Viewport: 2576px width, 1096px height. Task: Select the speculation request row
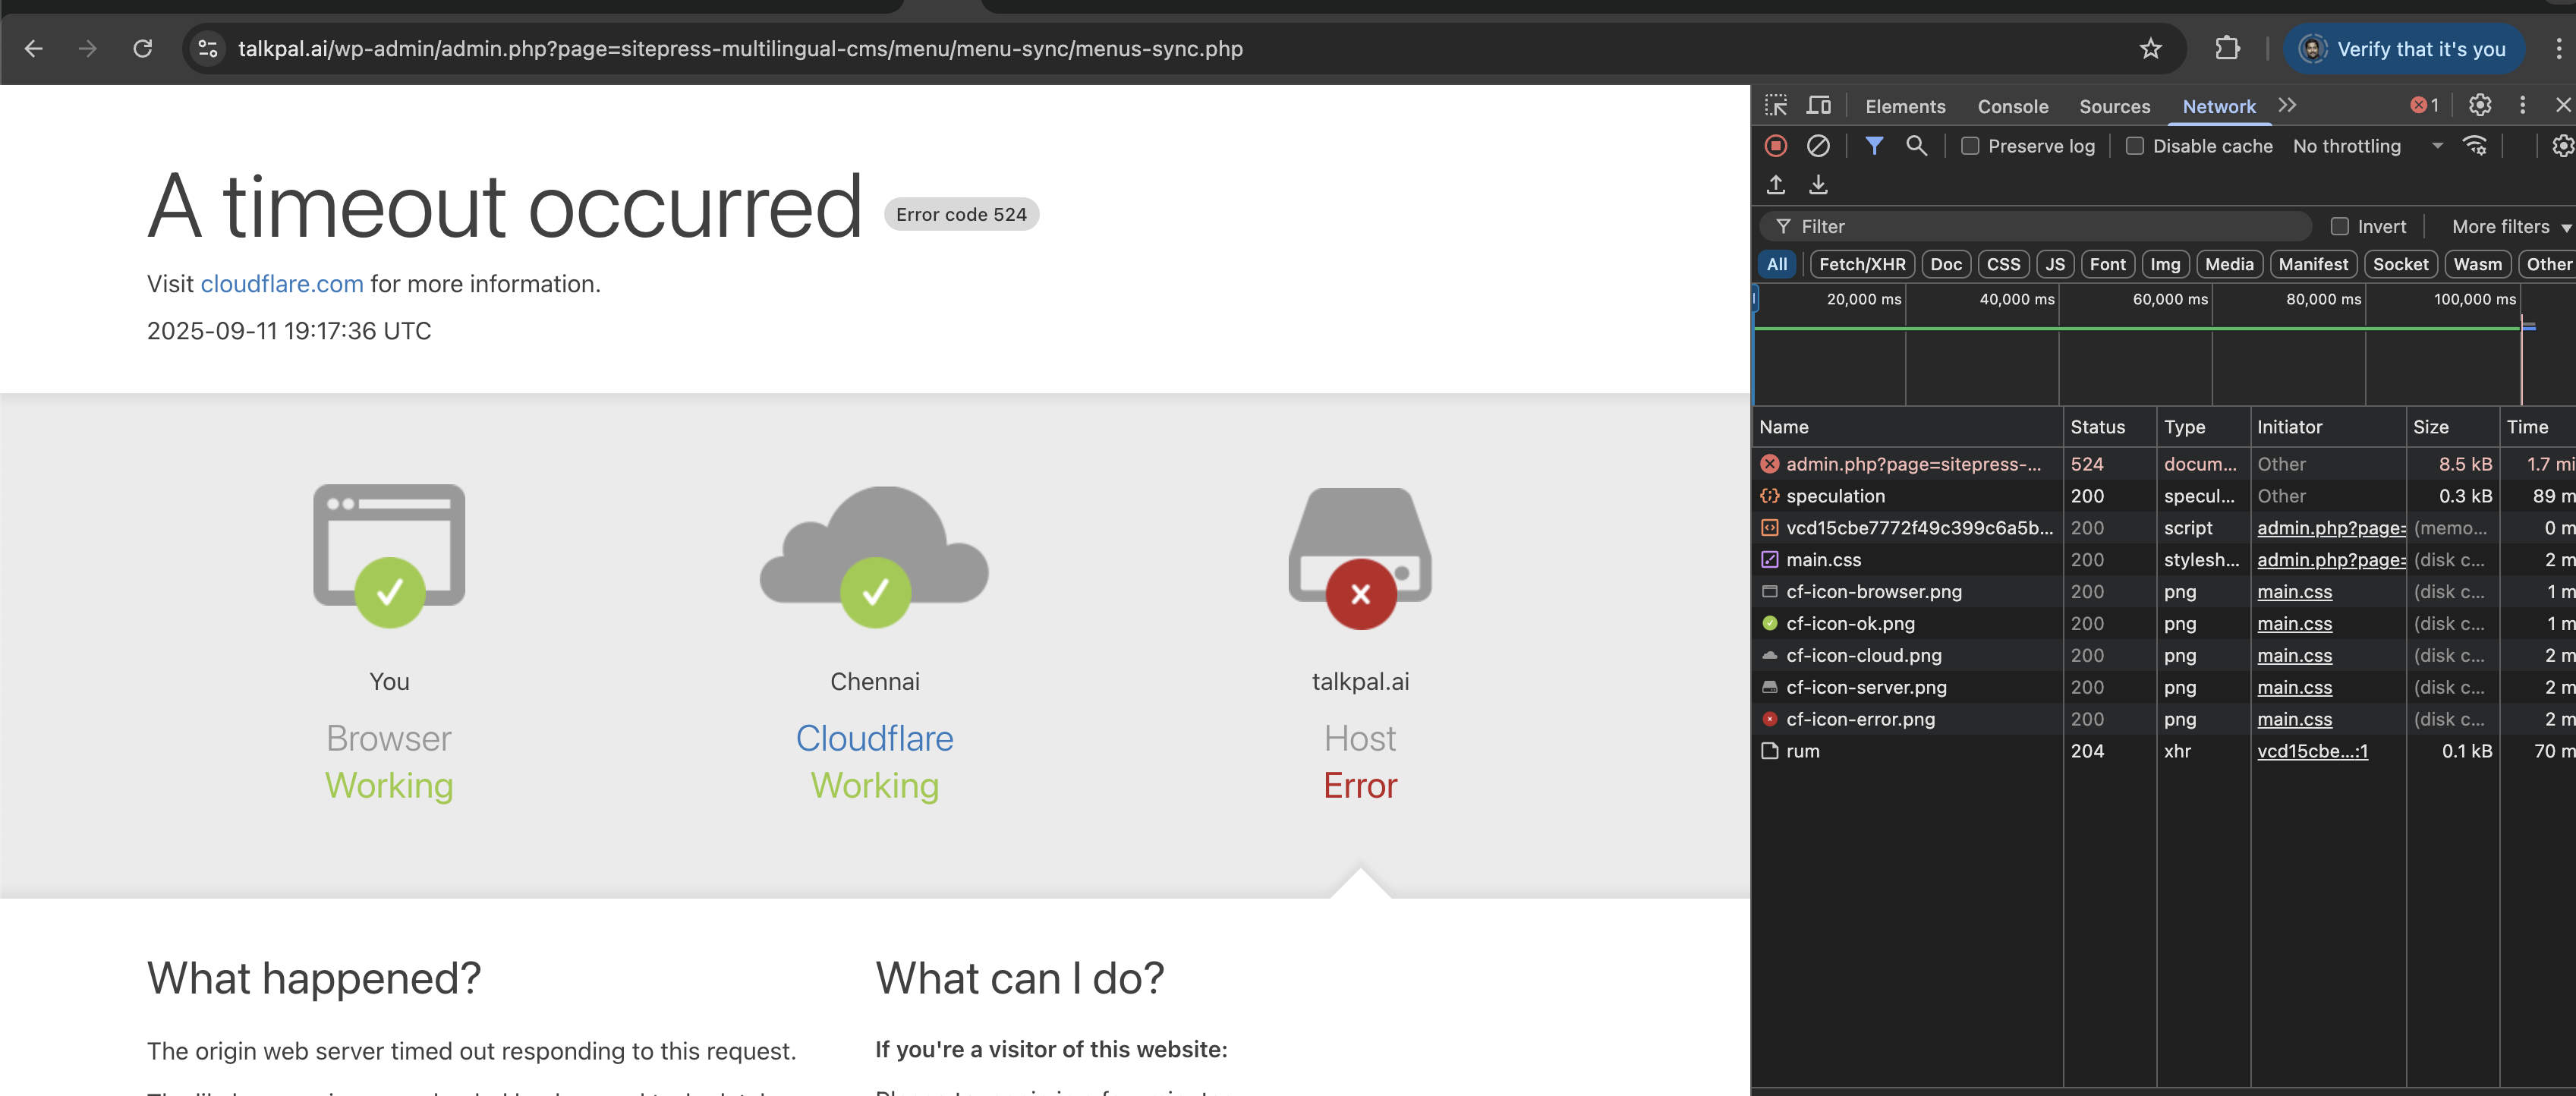pyautogui.click(x=2164, y=496)
